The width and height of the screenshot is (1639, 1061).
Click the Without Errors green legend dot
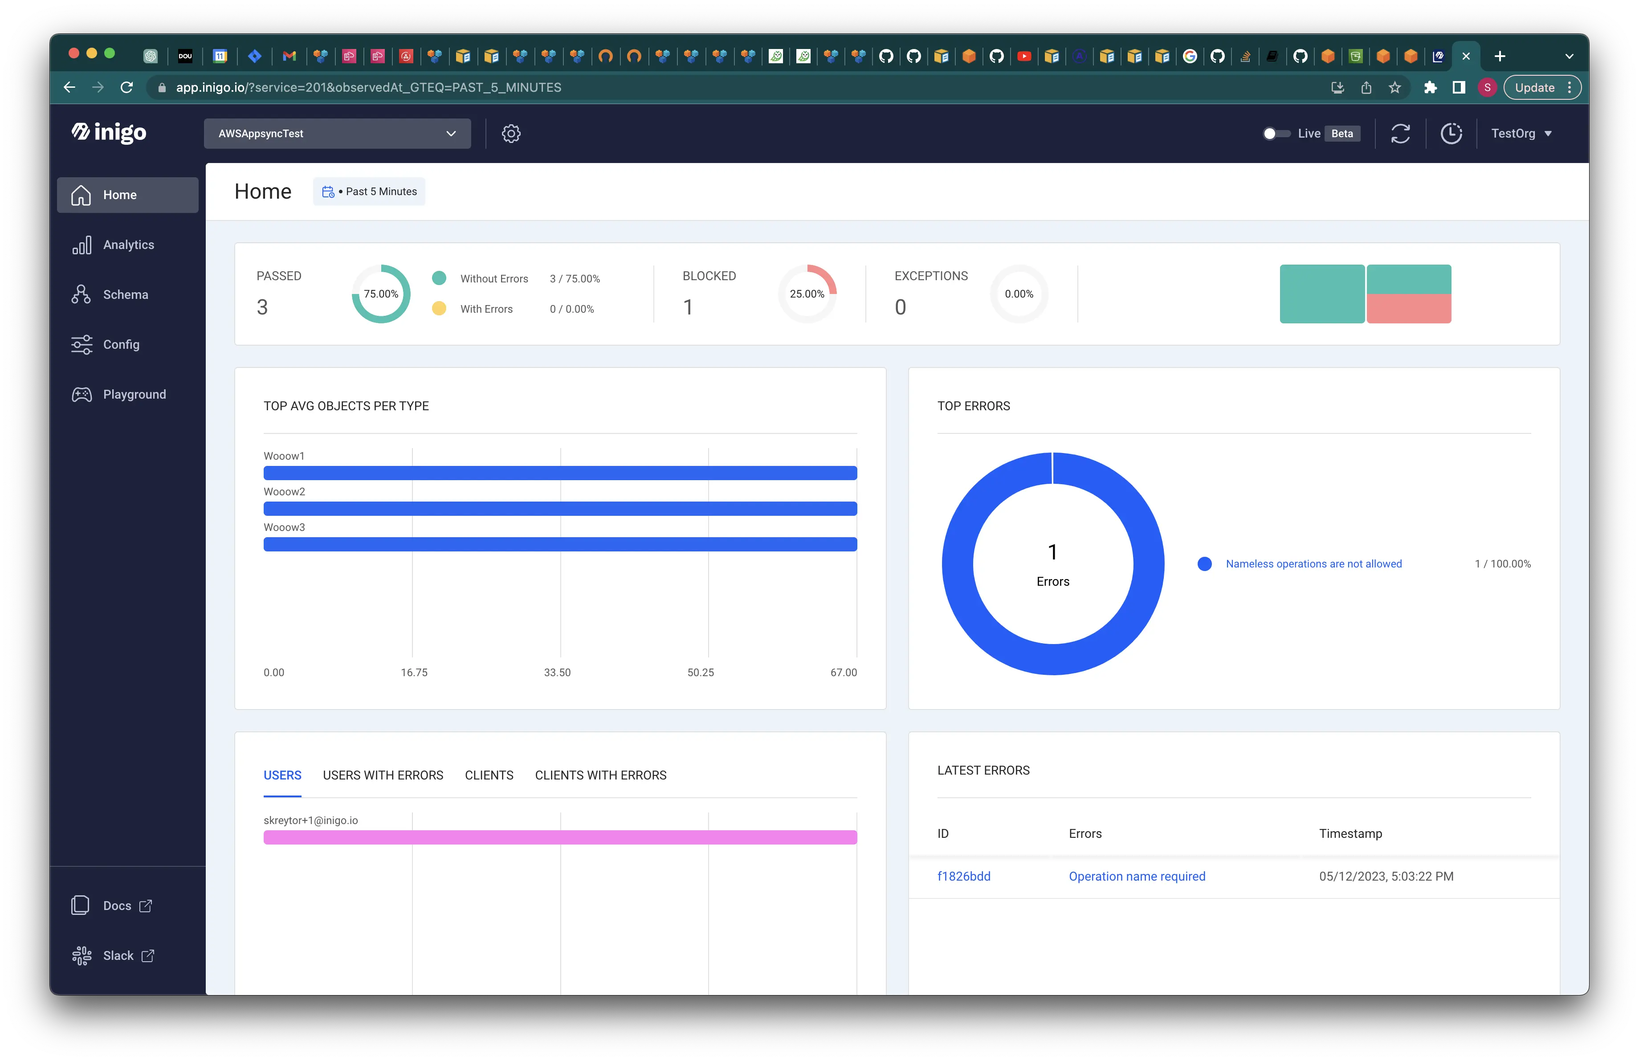439,278
